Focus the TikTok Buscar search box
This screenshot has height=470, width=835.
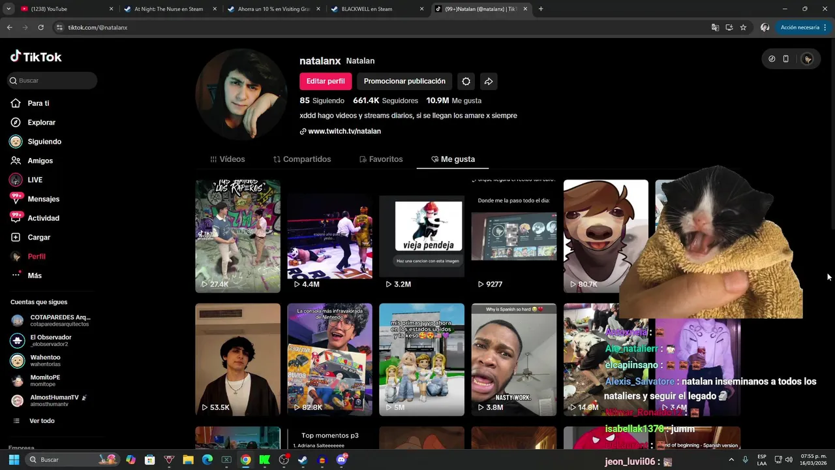pyautogui.click(x=52, y=80)
